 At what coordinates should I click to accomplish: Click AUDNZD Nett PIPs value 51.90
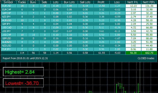149,42
